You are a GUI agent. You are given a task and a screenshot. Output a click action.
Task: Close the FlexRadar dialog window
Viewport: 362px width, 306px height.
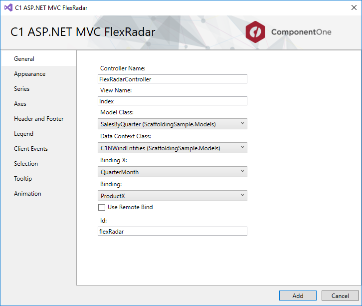pyautogui.click(x=354, y=7)
